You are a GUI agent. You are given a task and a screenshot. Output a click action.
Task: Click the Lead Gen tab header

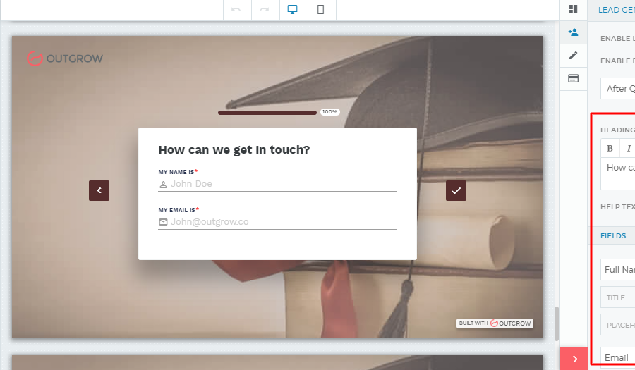click(615, 10)
